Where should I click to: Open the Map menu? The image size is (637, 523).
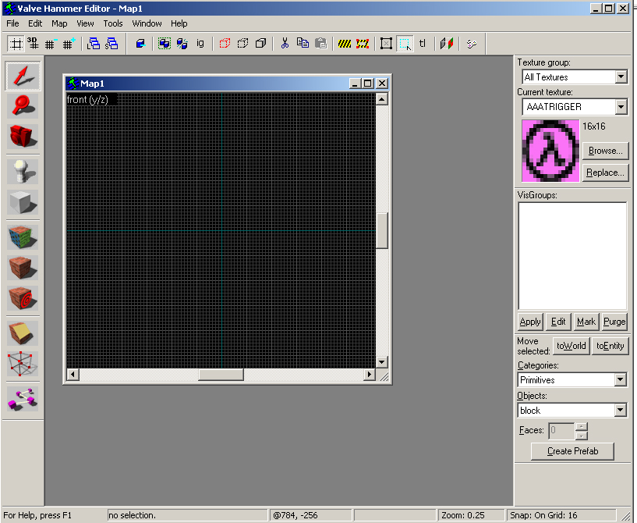59,23
